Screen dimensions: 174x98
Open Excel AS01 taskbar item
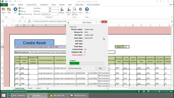17,96
